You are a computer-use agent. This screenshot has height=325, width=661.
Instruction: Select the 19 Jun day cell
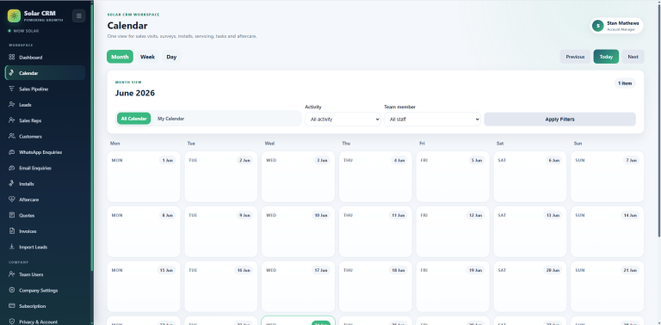tap(453, 286)
